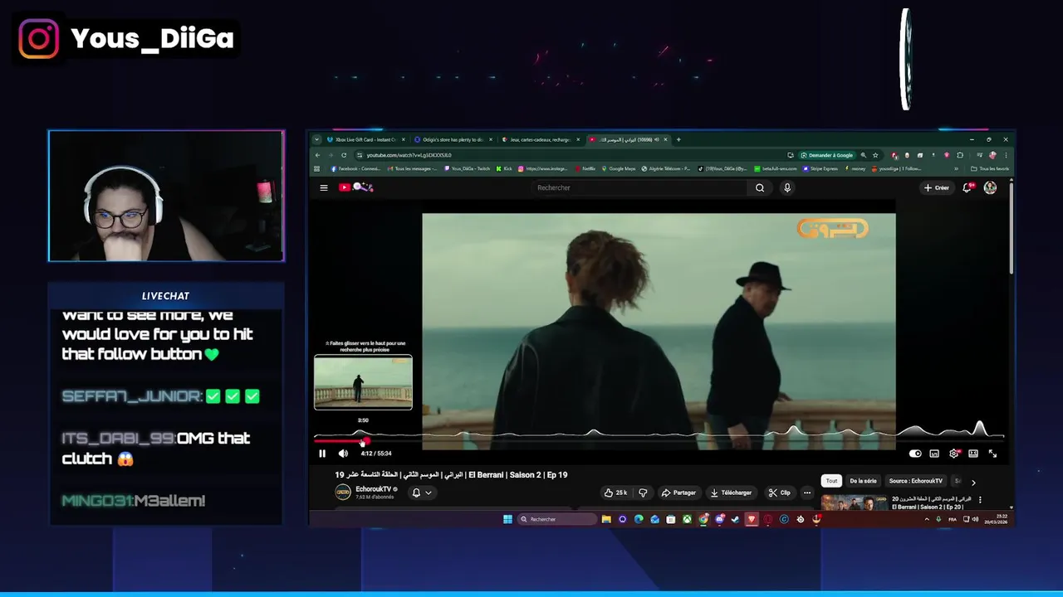Go to the YouTube home logo

point(355,187)
